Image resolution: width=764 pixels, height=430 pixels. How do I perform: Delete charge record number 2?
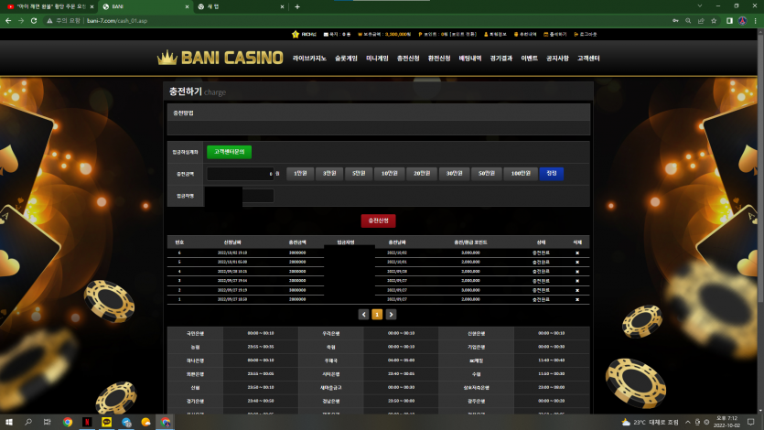[577, 290]
